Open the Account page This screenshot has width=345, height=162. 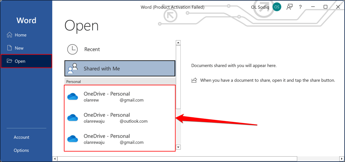22,137
